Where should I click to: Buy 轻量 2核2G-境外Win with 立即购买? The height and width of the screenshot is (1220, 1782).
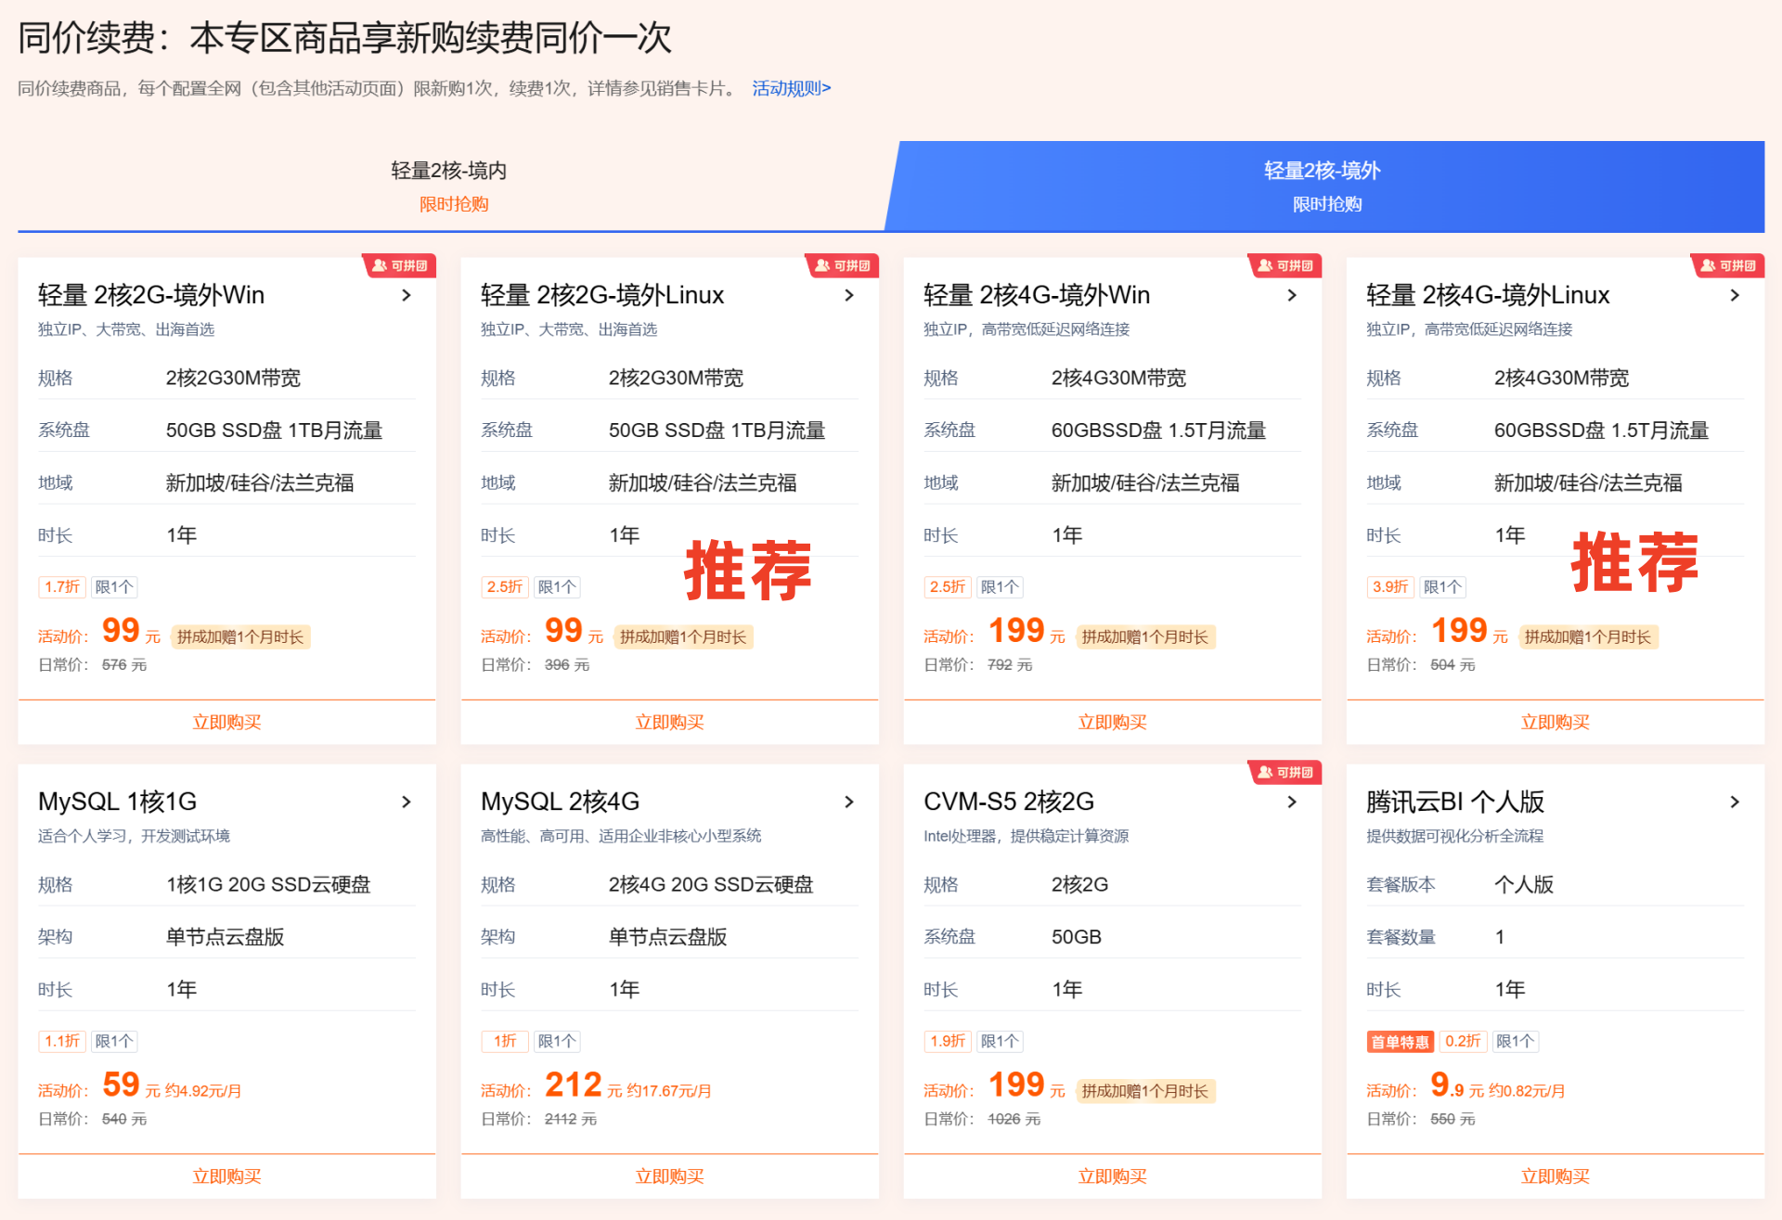tap(226, 722)
